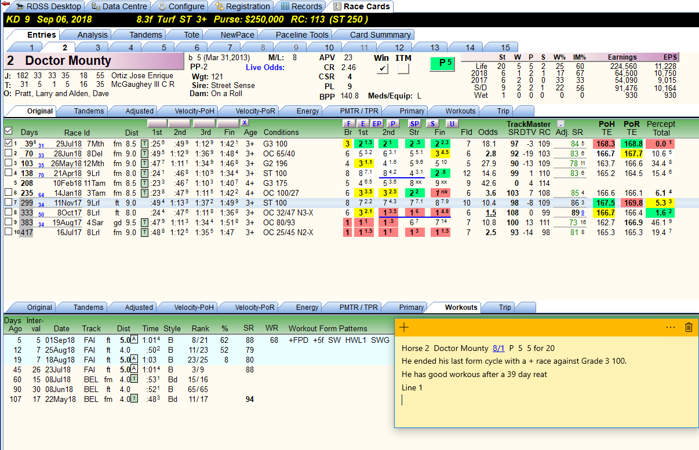Toggle the select-all paceline checkbox in header
The width and height of the screenshot is (699, 450).
point(8,131)
